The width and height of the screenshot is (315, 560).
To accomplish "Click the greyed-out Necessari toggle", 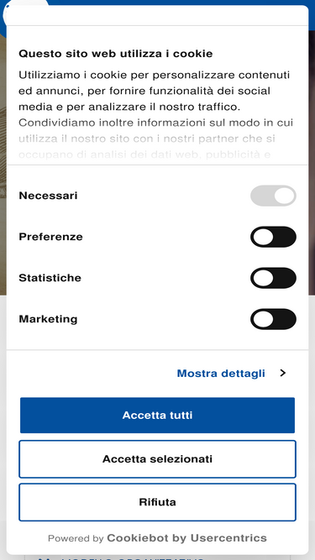I will point(273,196).
